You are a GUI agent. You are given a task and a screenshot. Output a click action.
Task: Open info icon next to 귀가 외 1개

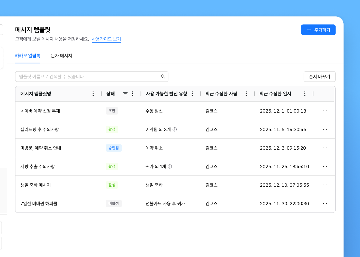(170, 167)
